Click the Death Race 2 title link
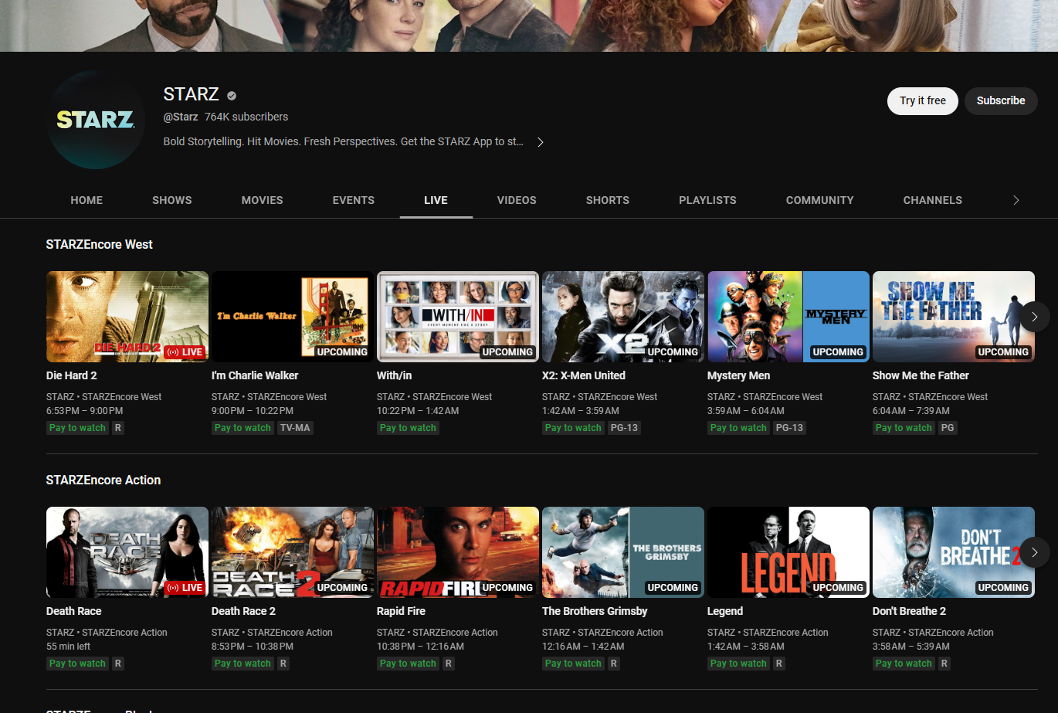This screenshot has width=1058, height=713. [x=243, y=611]
